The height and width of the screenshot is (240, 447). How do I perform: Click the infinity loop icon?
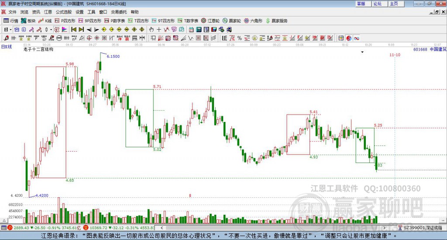[x=357, y=38]
